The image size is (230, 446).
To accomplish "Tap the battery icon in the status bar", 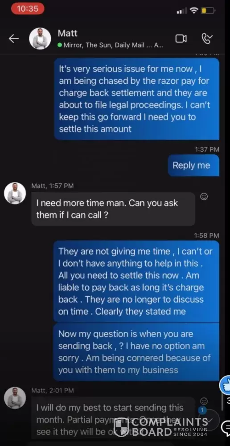I will pyautogui.click(x=208, y=11).
